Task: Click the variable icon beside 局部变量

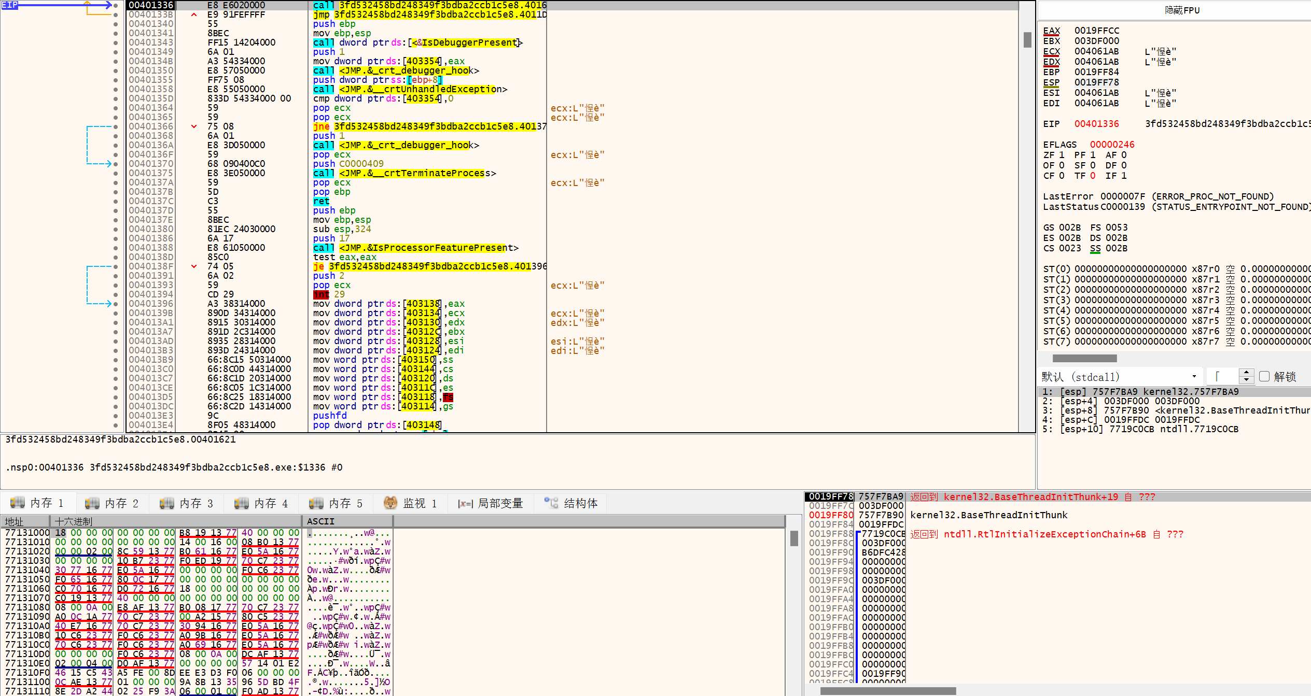Action: 466,503
